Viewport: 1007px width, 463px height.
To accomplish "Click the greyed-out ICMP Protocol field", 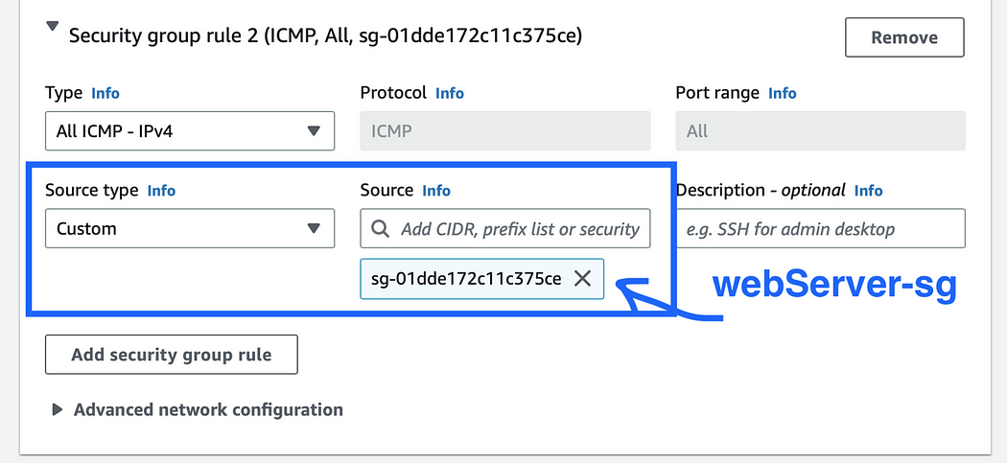I will pyautogui.click(x=505, y=131).
